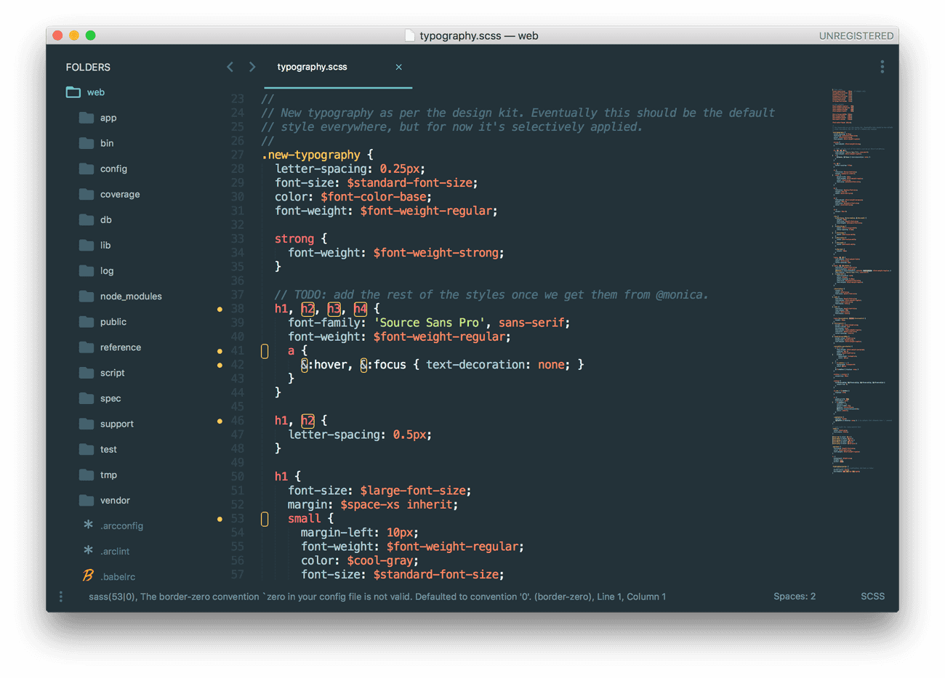Image resolution: width=945 pixels, height=678 pixels.
Task: Click the UNREGISTERED license label
Action: pyautogui.click(x=856, y=35)
